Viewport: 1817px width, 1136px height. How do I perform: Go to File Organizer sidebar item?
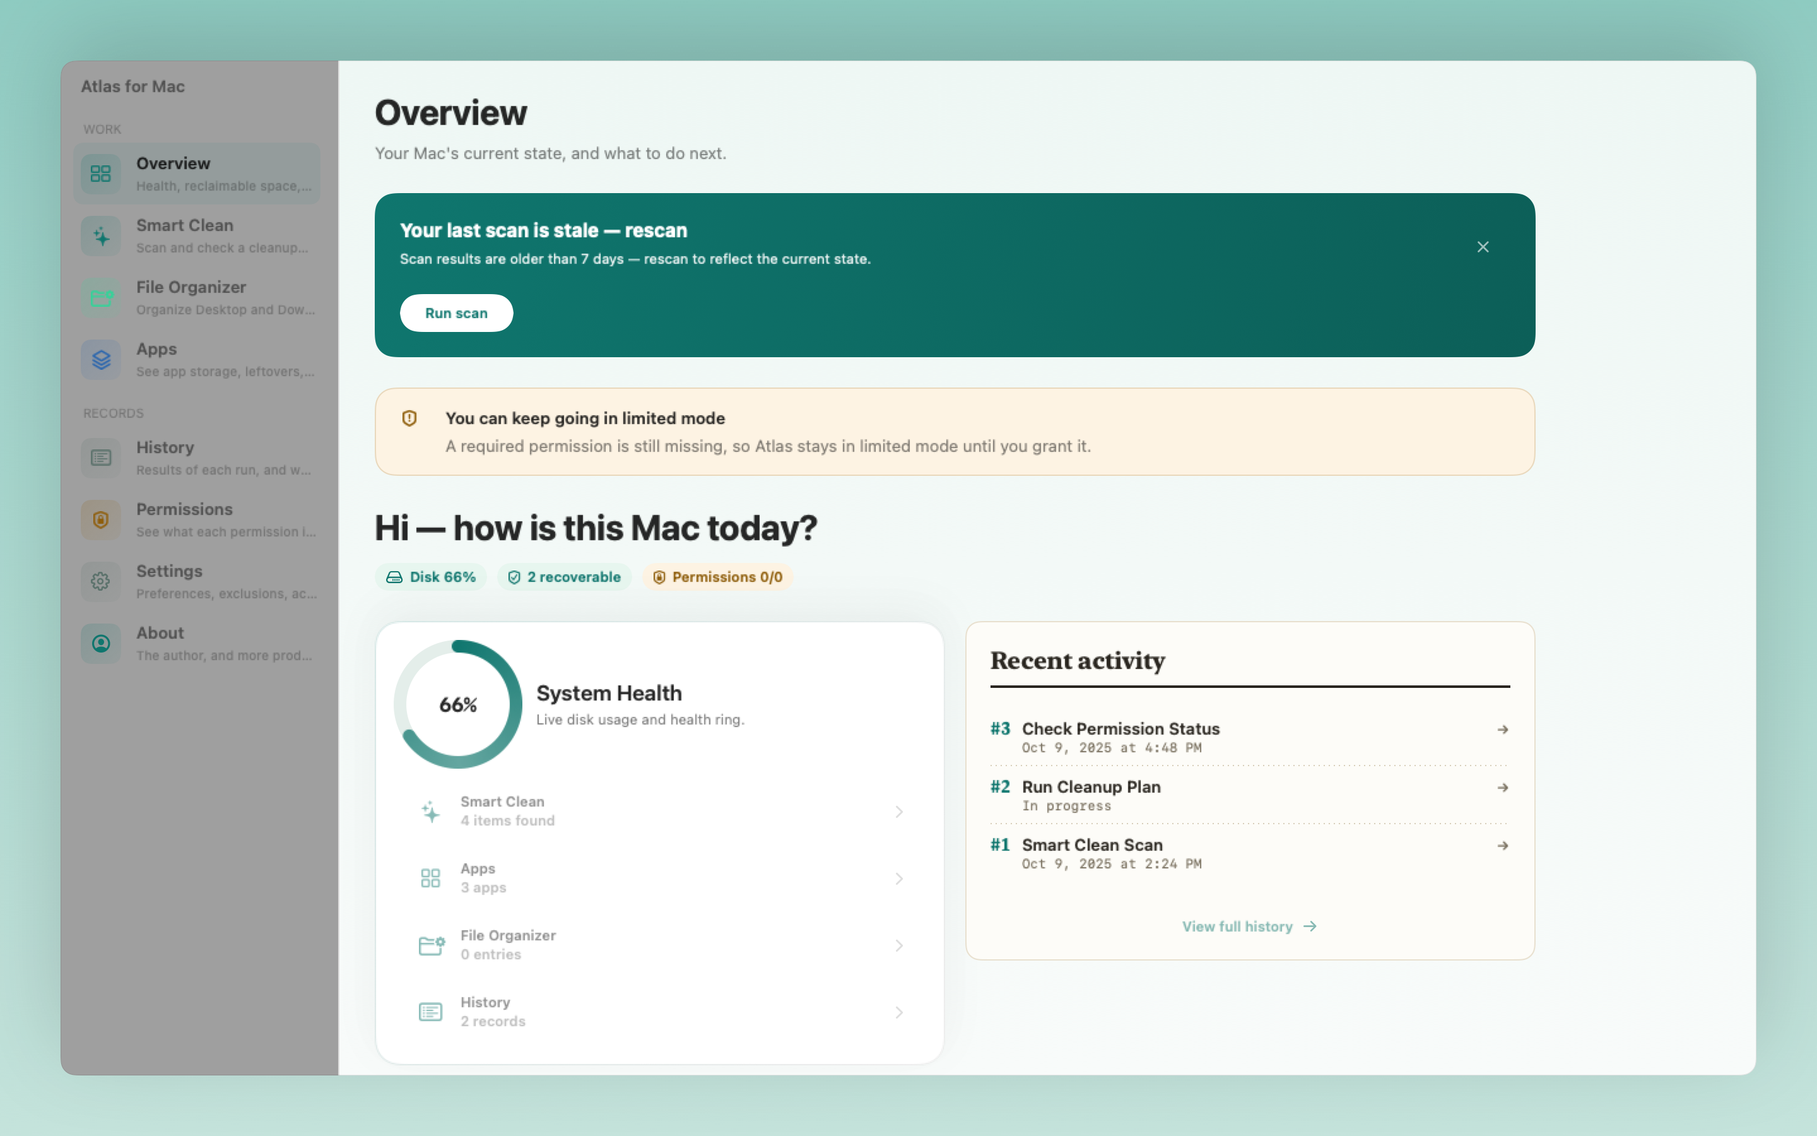(197, 297)
